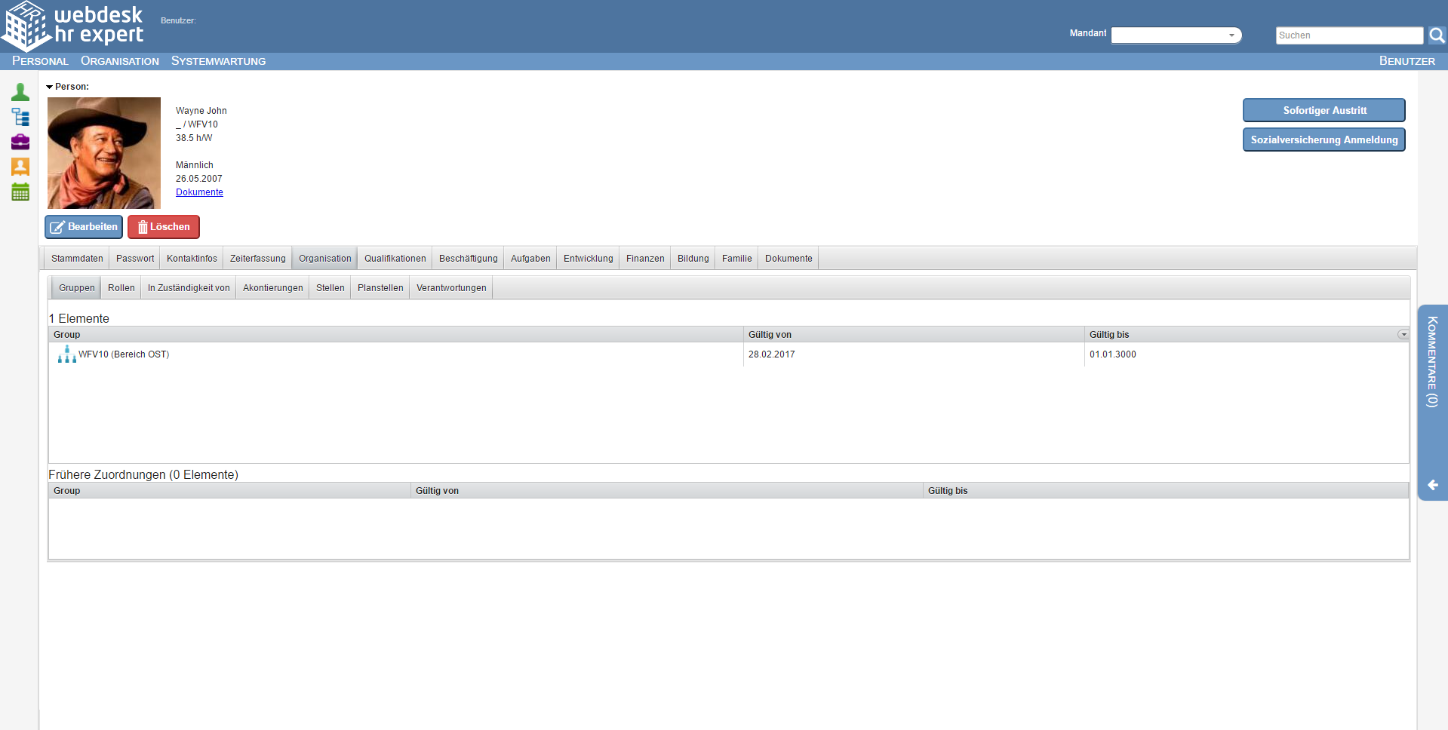The height and width of the screenshot is (730, 1448).
Task: Click the purple briefcase sidebar icon
Action: click(20, 142)
